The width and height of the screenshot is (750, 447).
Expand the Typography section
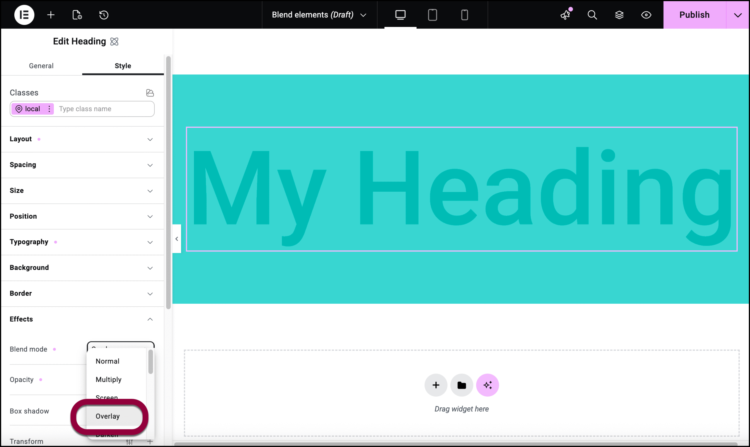coord(81,242)
